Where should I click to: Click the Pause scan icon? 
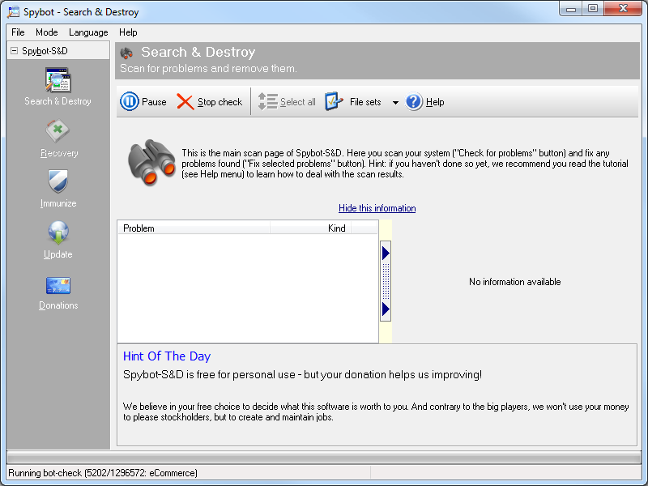pos(130,102)
